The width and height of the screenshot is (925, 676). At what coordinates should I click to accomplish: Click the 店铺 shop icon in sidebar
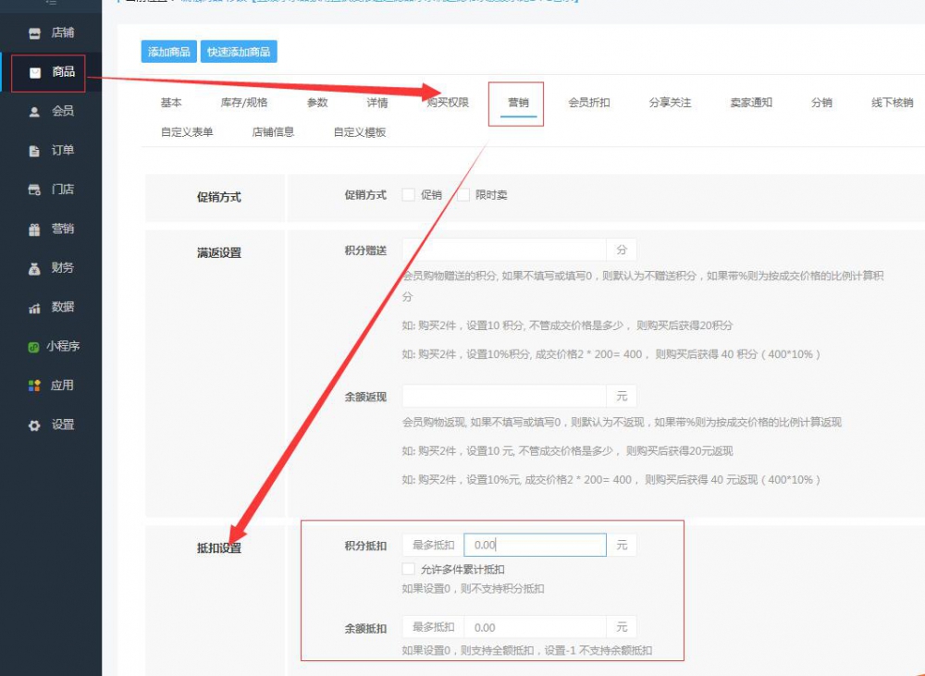[35, 33]
